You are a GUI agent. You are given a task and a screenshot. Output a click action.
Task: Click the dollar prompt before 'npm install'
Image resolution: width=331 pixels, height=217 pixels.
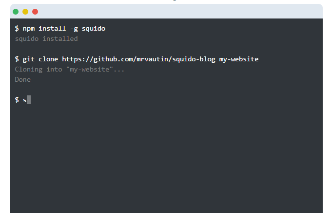point(17,28)
